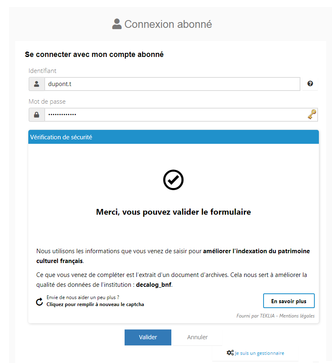Click the person icon beside Identifiant

point(36,84)
